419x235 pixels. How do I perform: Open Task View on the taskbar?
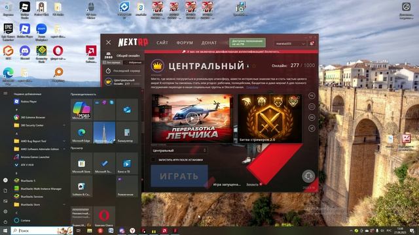point(79,230)
